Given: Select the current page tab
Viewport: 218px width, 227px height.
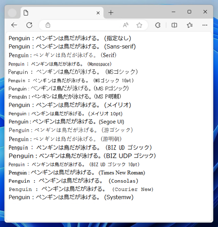Looking at the screenshot, I should coord(62,13).
